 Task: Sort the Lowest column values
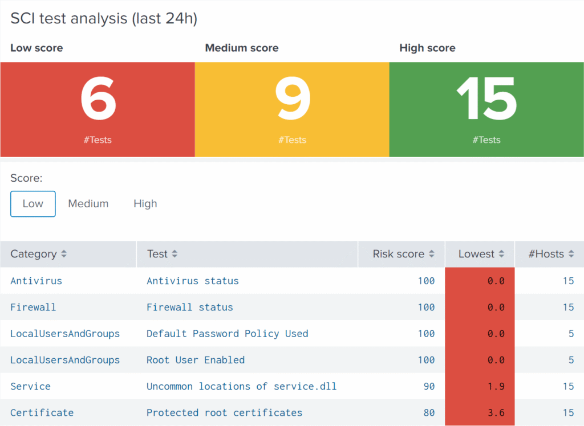pos(501,255)
